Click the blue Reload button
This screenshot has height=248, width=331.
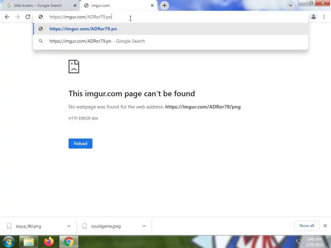80,143
